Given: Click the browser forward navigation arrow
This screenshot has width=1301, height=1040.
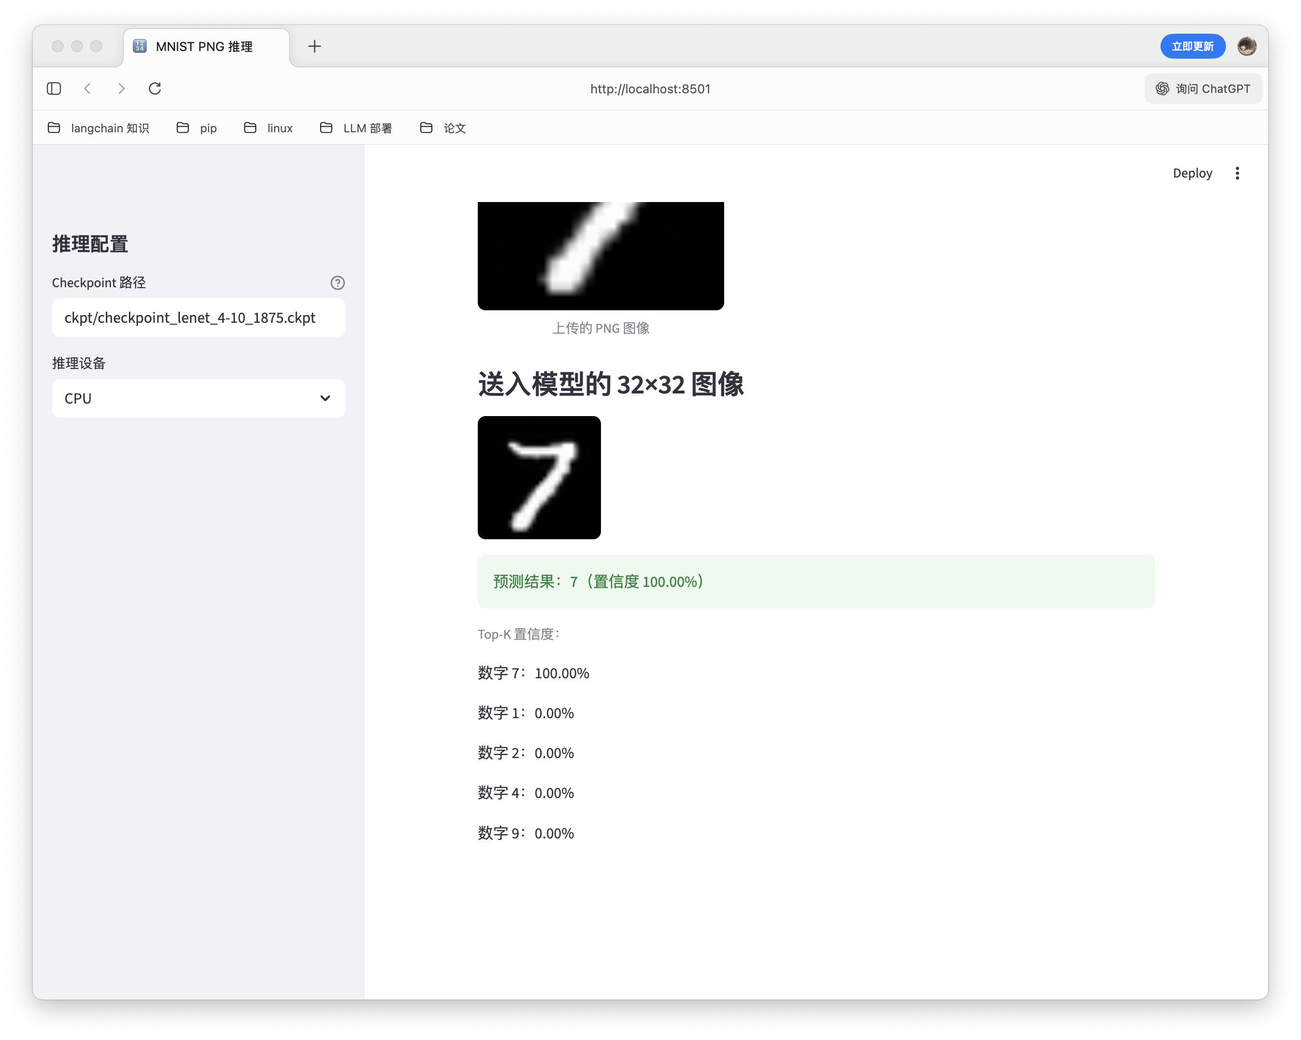Looking at the screenshot, I should 121,88.
